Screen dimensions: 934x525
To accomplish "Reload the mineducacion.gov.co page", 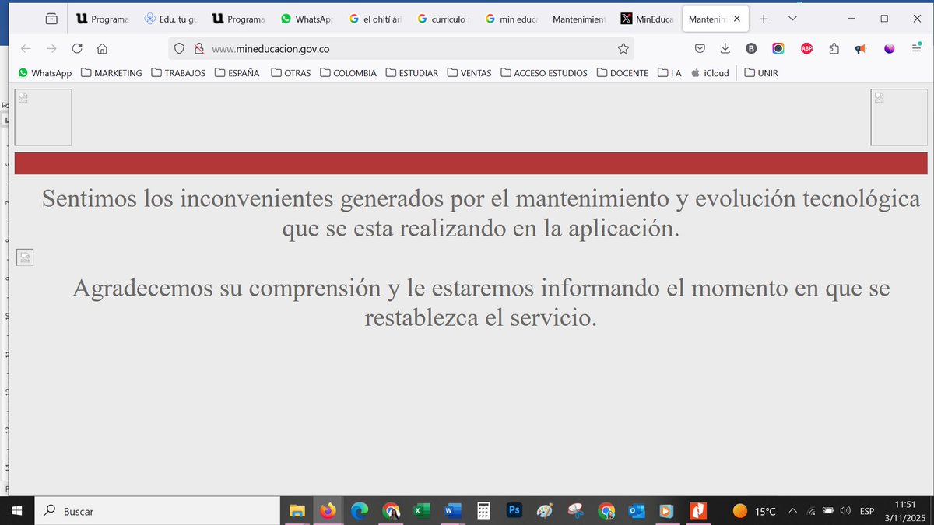I will (x=77, y=48).
